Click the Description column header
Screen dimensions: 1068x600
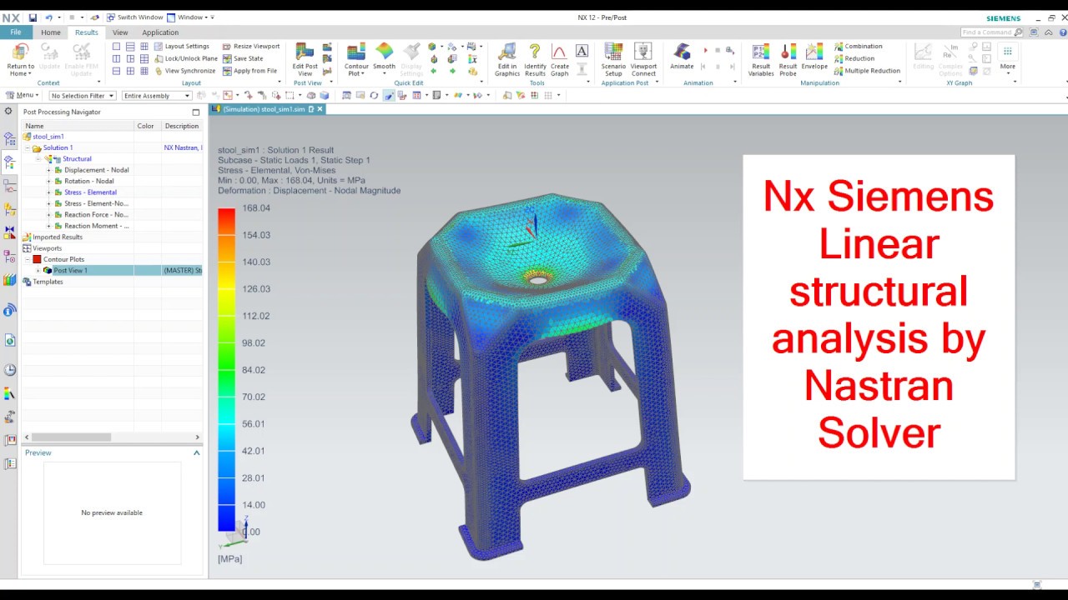pyautogui.click(x=182, y=126)
